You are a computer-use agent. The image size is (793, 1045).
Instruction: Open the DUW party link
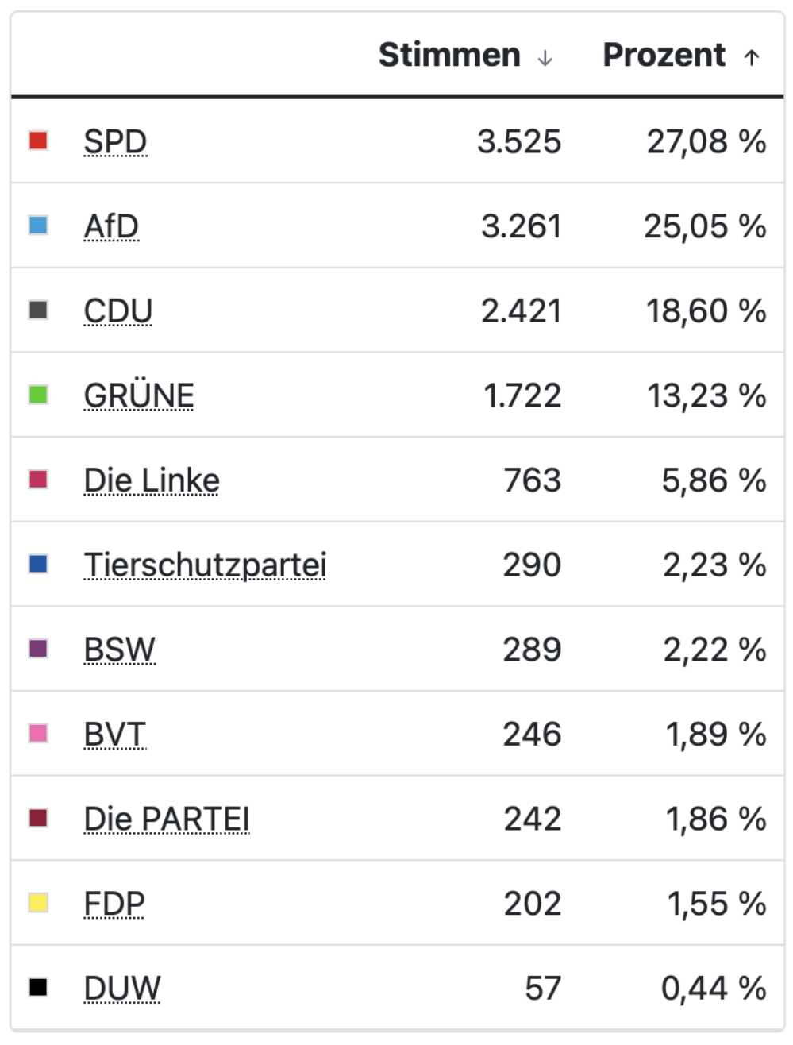pos(121,988)
